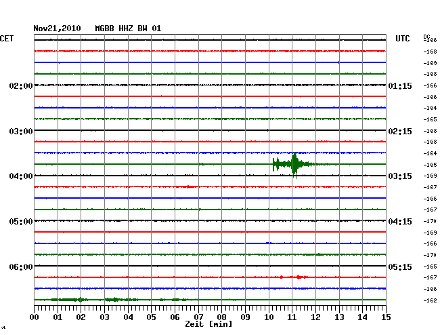Select minute 00 on the time axis
The width and height of the screenshot is (440, 335).
(x=34, y=317)
